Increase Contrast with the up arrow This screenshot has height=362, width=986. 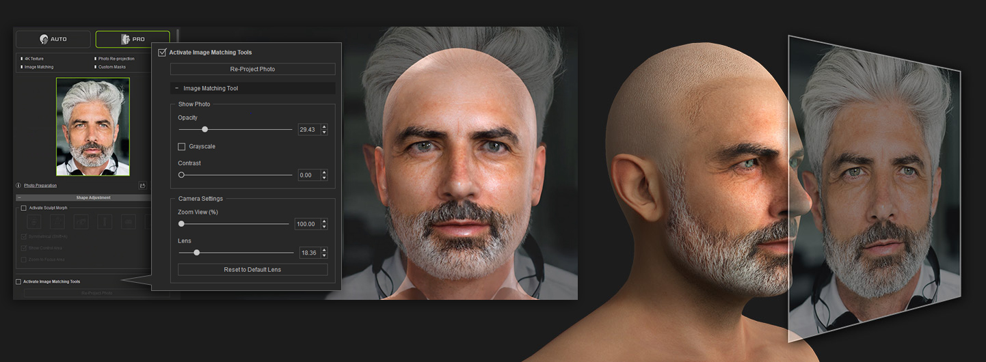(324, 172)
